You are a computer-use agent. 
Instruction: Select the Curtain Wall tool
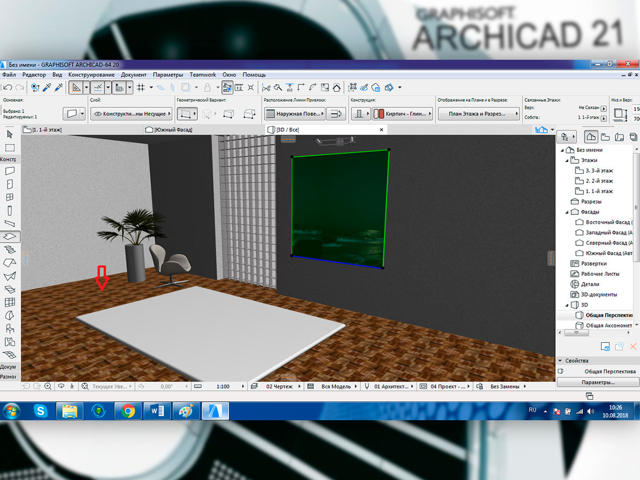tap(10, 302)
